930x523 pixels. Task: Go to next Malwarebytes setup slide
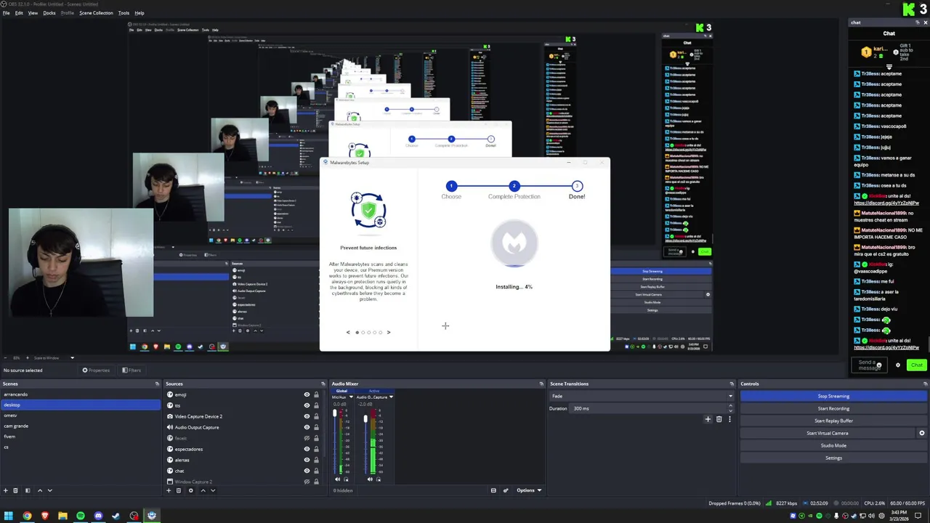pyautogui.click(x=389, y=332)
